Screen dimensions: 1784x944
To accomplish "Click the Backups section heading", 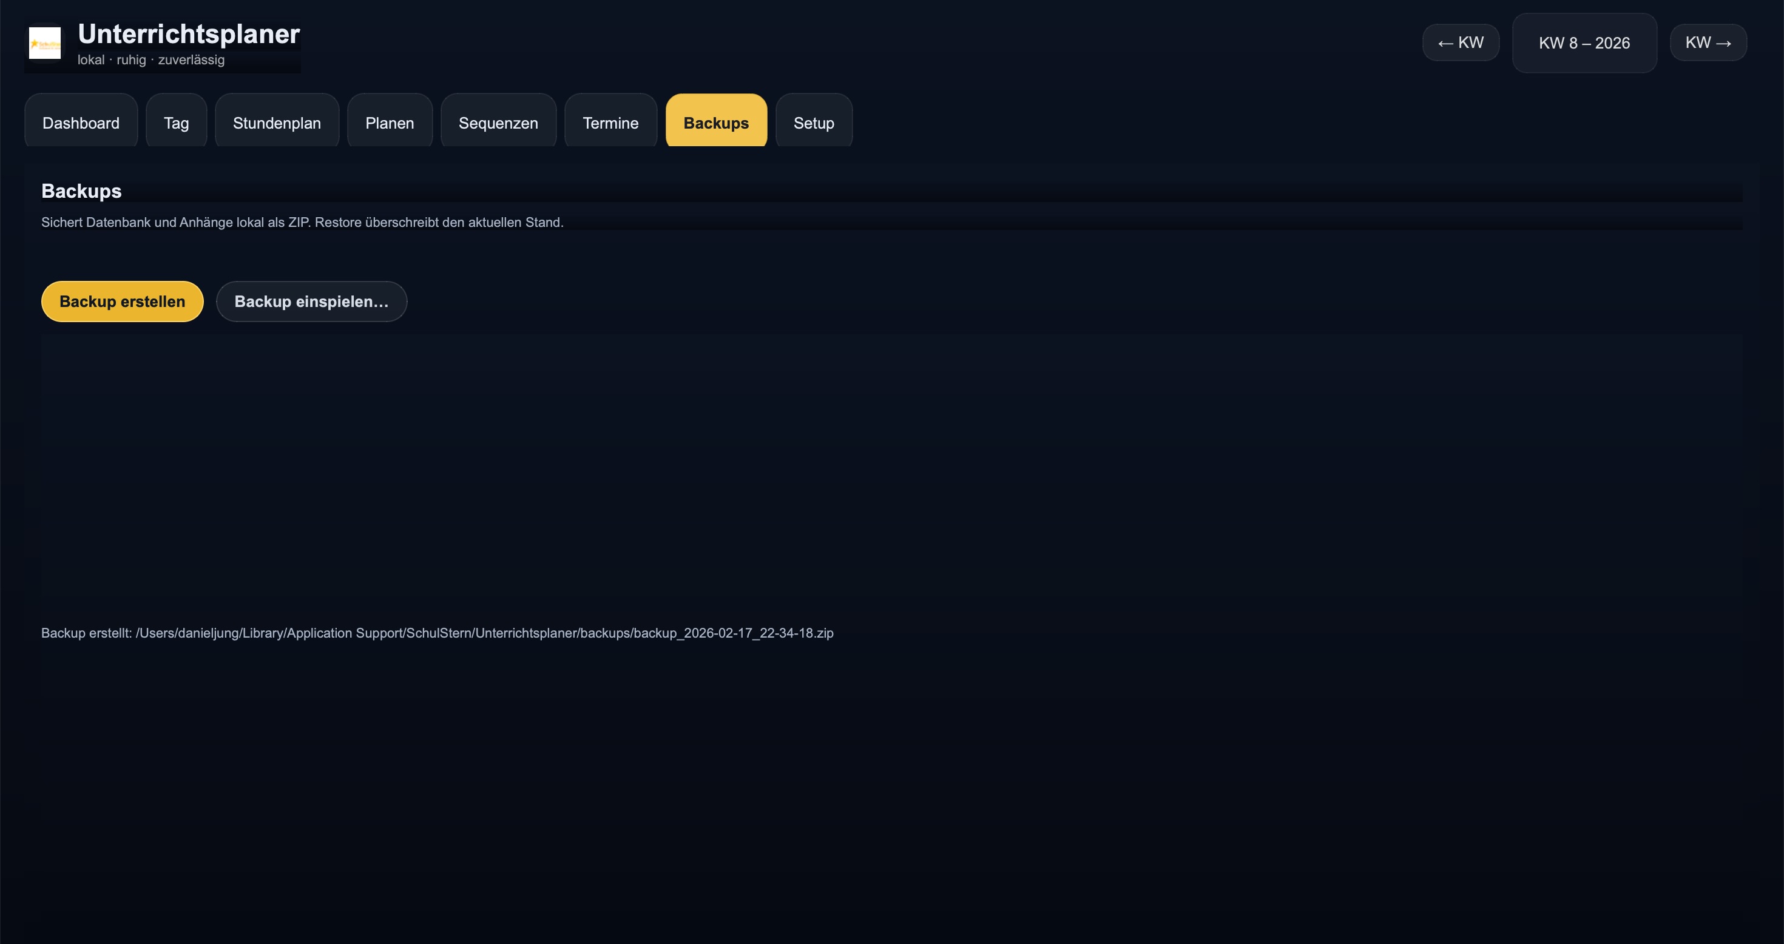I will click(81, 191).
